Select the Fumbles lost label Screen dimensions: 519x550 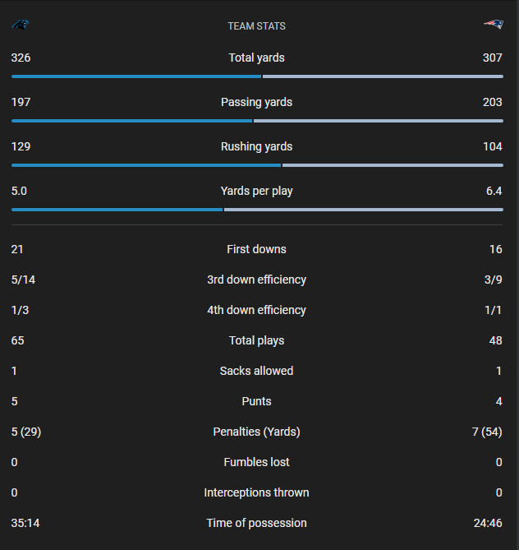pyautogui.click(x=257, y=462)
